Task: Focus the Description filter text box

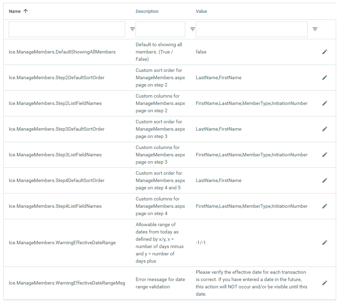Action: coord(160,30)
